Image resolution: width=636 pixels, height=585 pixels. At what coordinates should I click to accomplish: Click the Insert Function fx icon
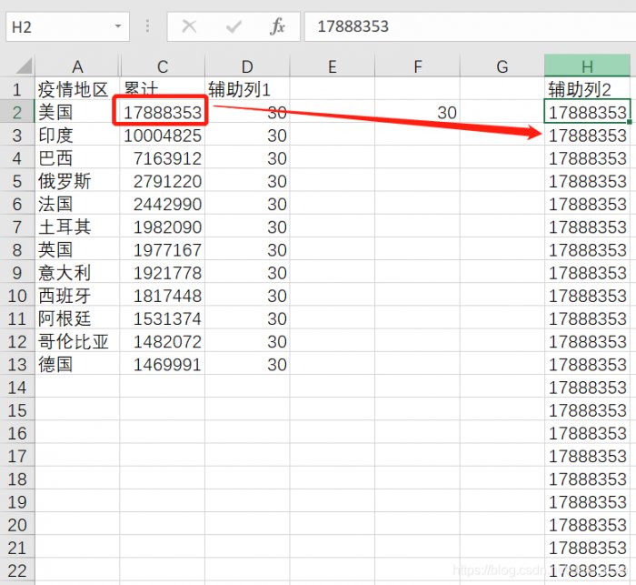277,26
